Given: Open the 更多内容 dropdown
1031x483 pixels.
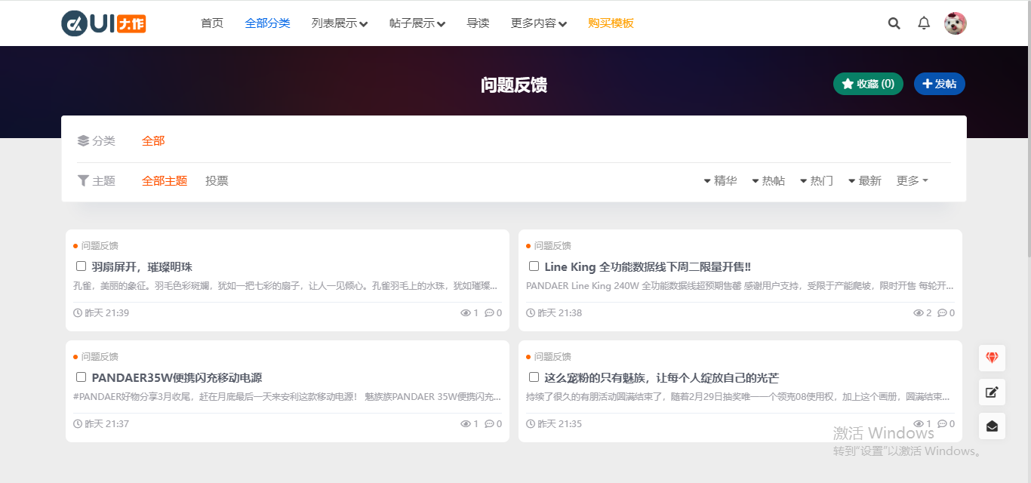Looking at the screenshot, I should tap(538, 23).
